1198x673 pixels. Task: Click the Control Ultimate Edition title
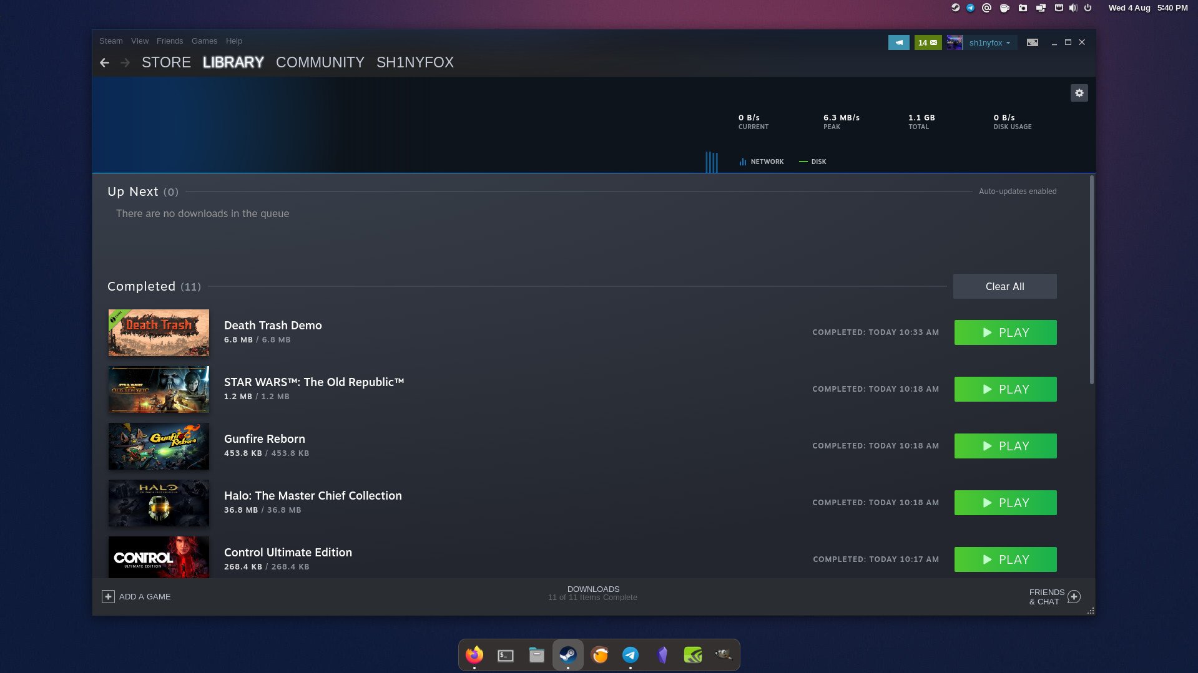click(288, 553)
